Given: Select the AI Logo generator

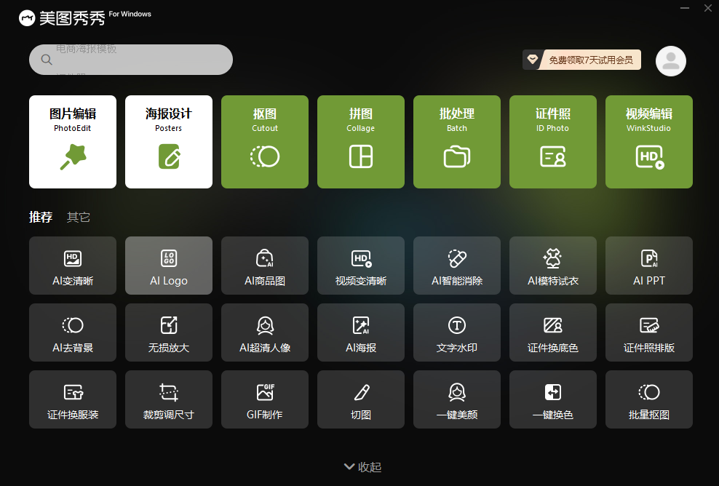Looking at the screenshot, I should (169, 266).
